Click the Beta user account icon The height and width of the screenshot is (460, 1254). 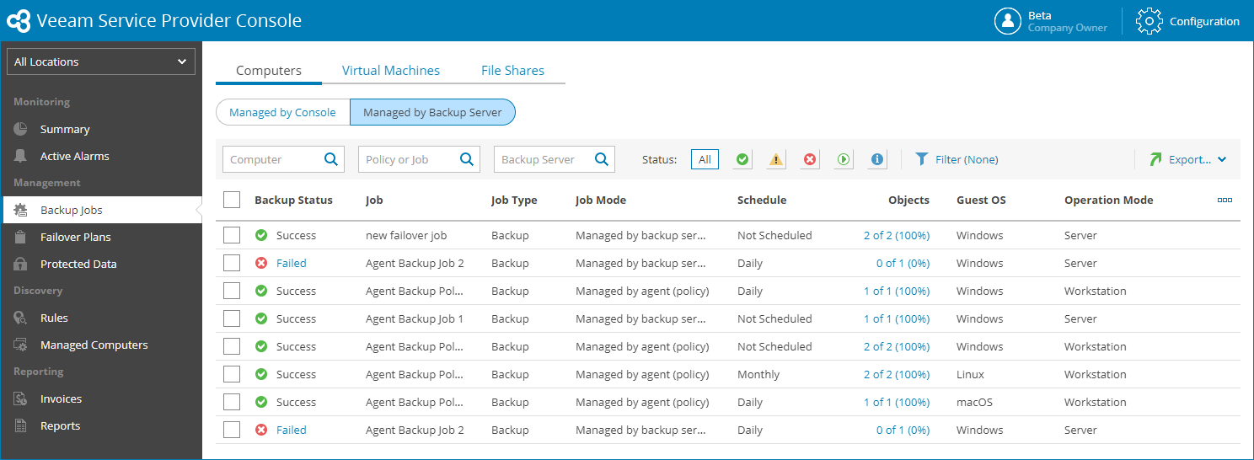pyautogui.click(x=1007, y=22)
